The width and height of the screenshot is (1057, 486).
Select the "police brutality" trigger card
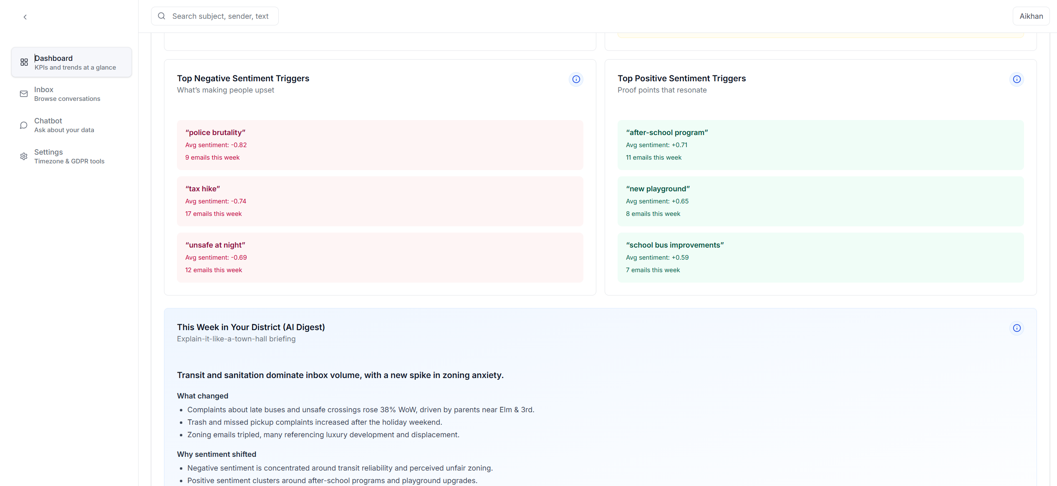(380, 145)
